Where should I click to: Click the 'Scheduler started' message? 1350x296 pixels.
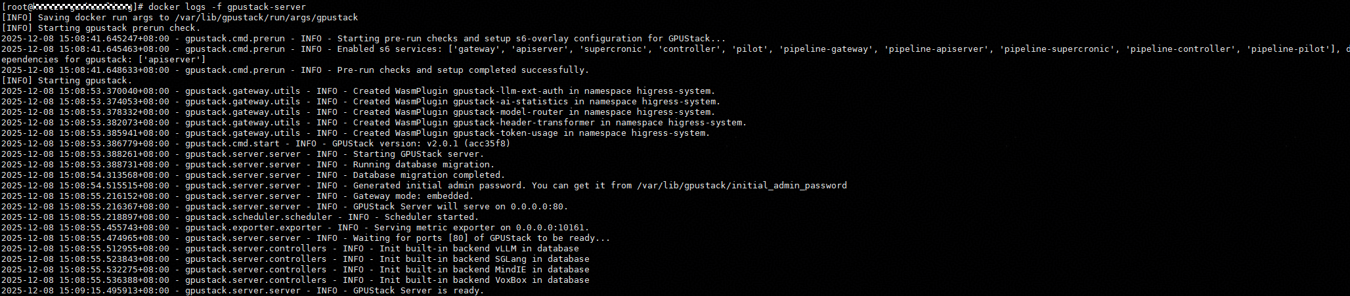tap(431, 217)
